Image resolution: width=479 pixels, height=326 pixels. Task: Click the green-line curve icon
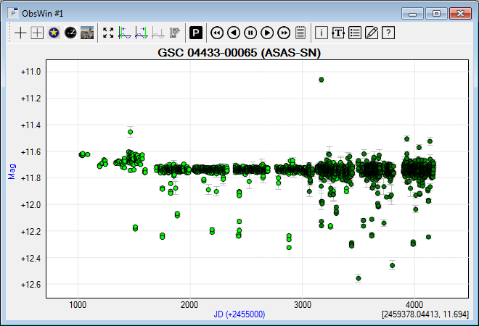click(x=142, y=33)
